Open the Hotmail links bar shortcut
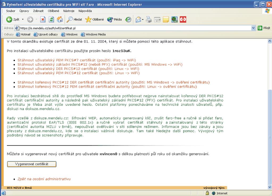 (23, 35)
